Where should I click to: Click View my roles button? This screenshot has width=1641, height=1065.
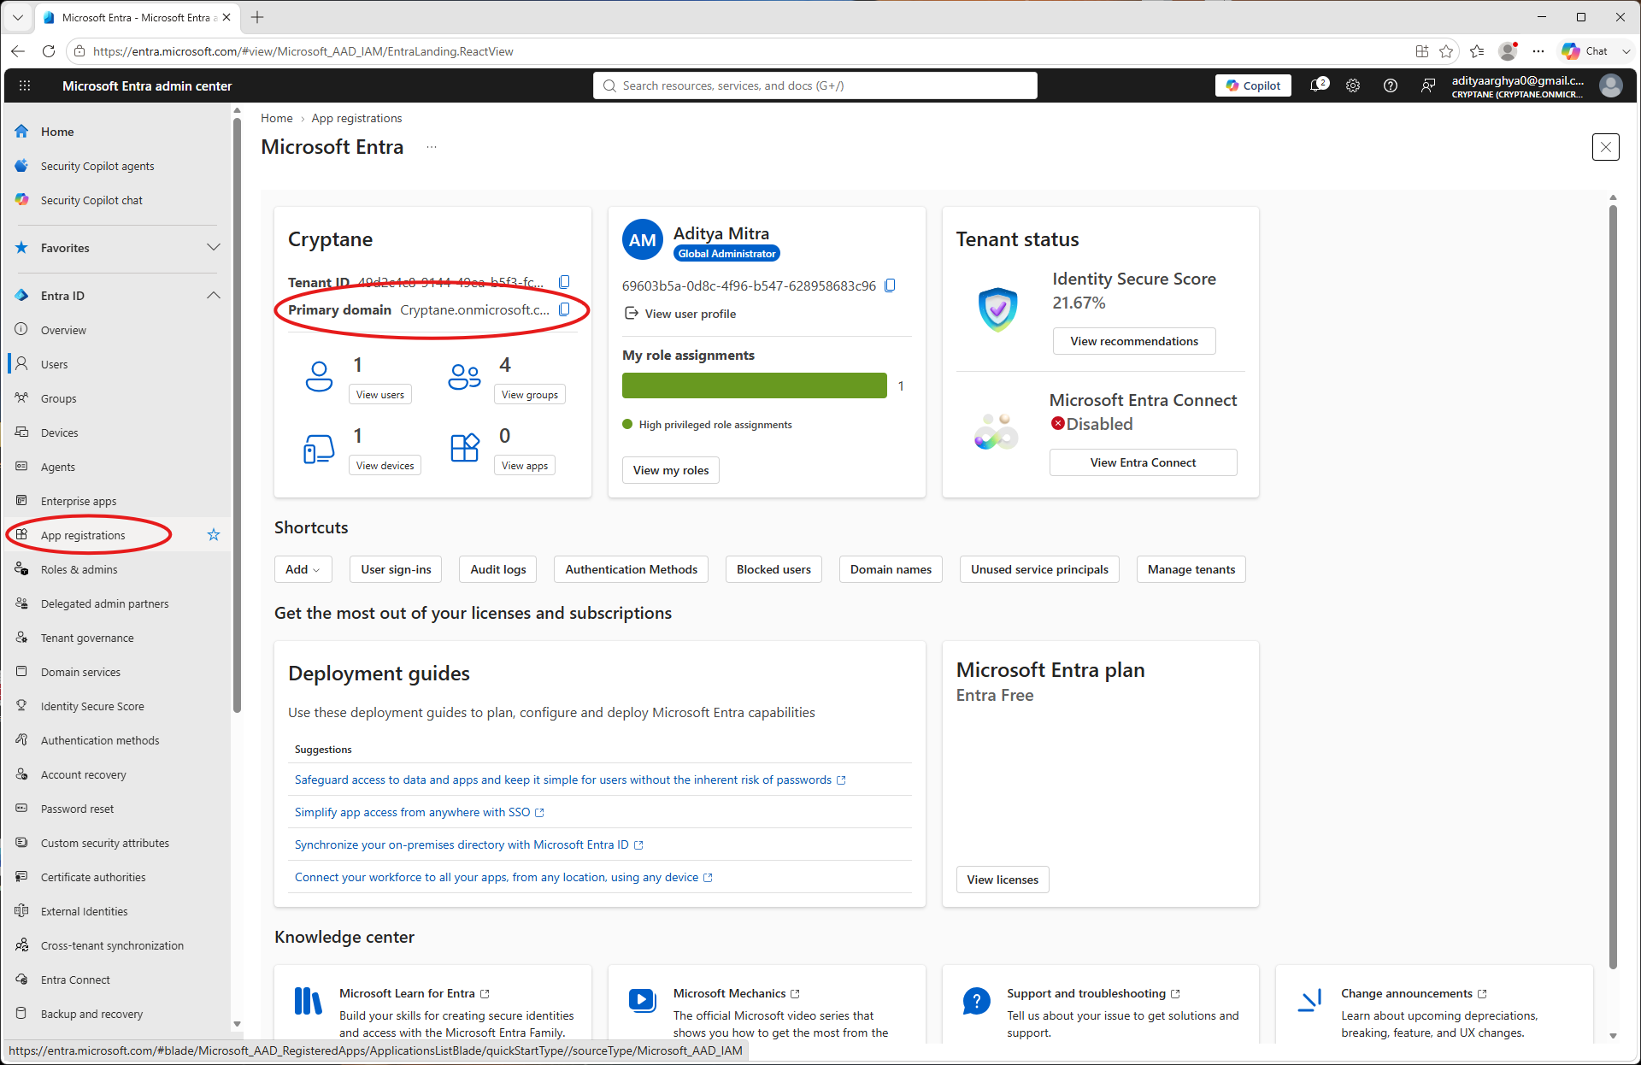pyautogui.click(x=671, y=470)
